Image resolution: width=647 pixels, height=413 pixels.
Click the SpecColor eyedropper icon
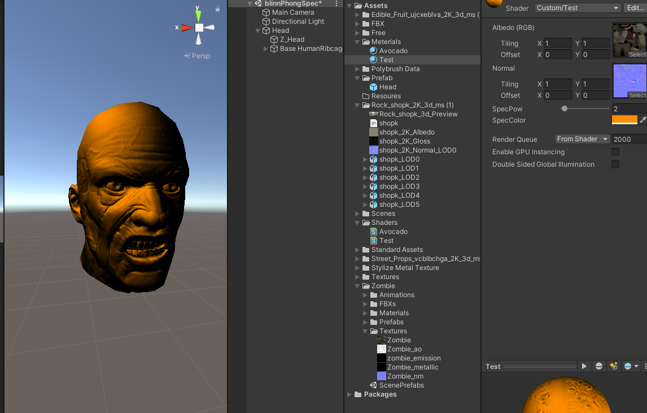(x=642, y=120)
